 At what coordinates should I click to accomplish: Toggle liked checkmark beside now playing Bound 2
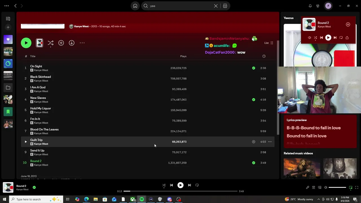[x=34, y=187]
